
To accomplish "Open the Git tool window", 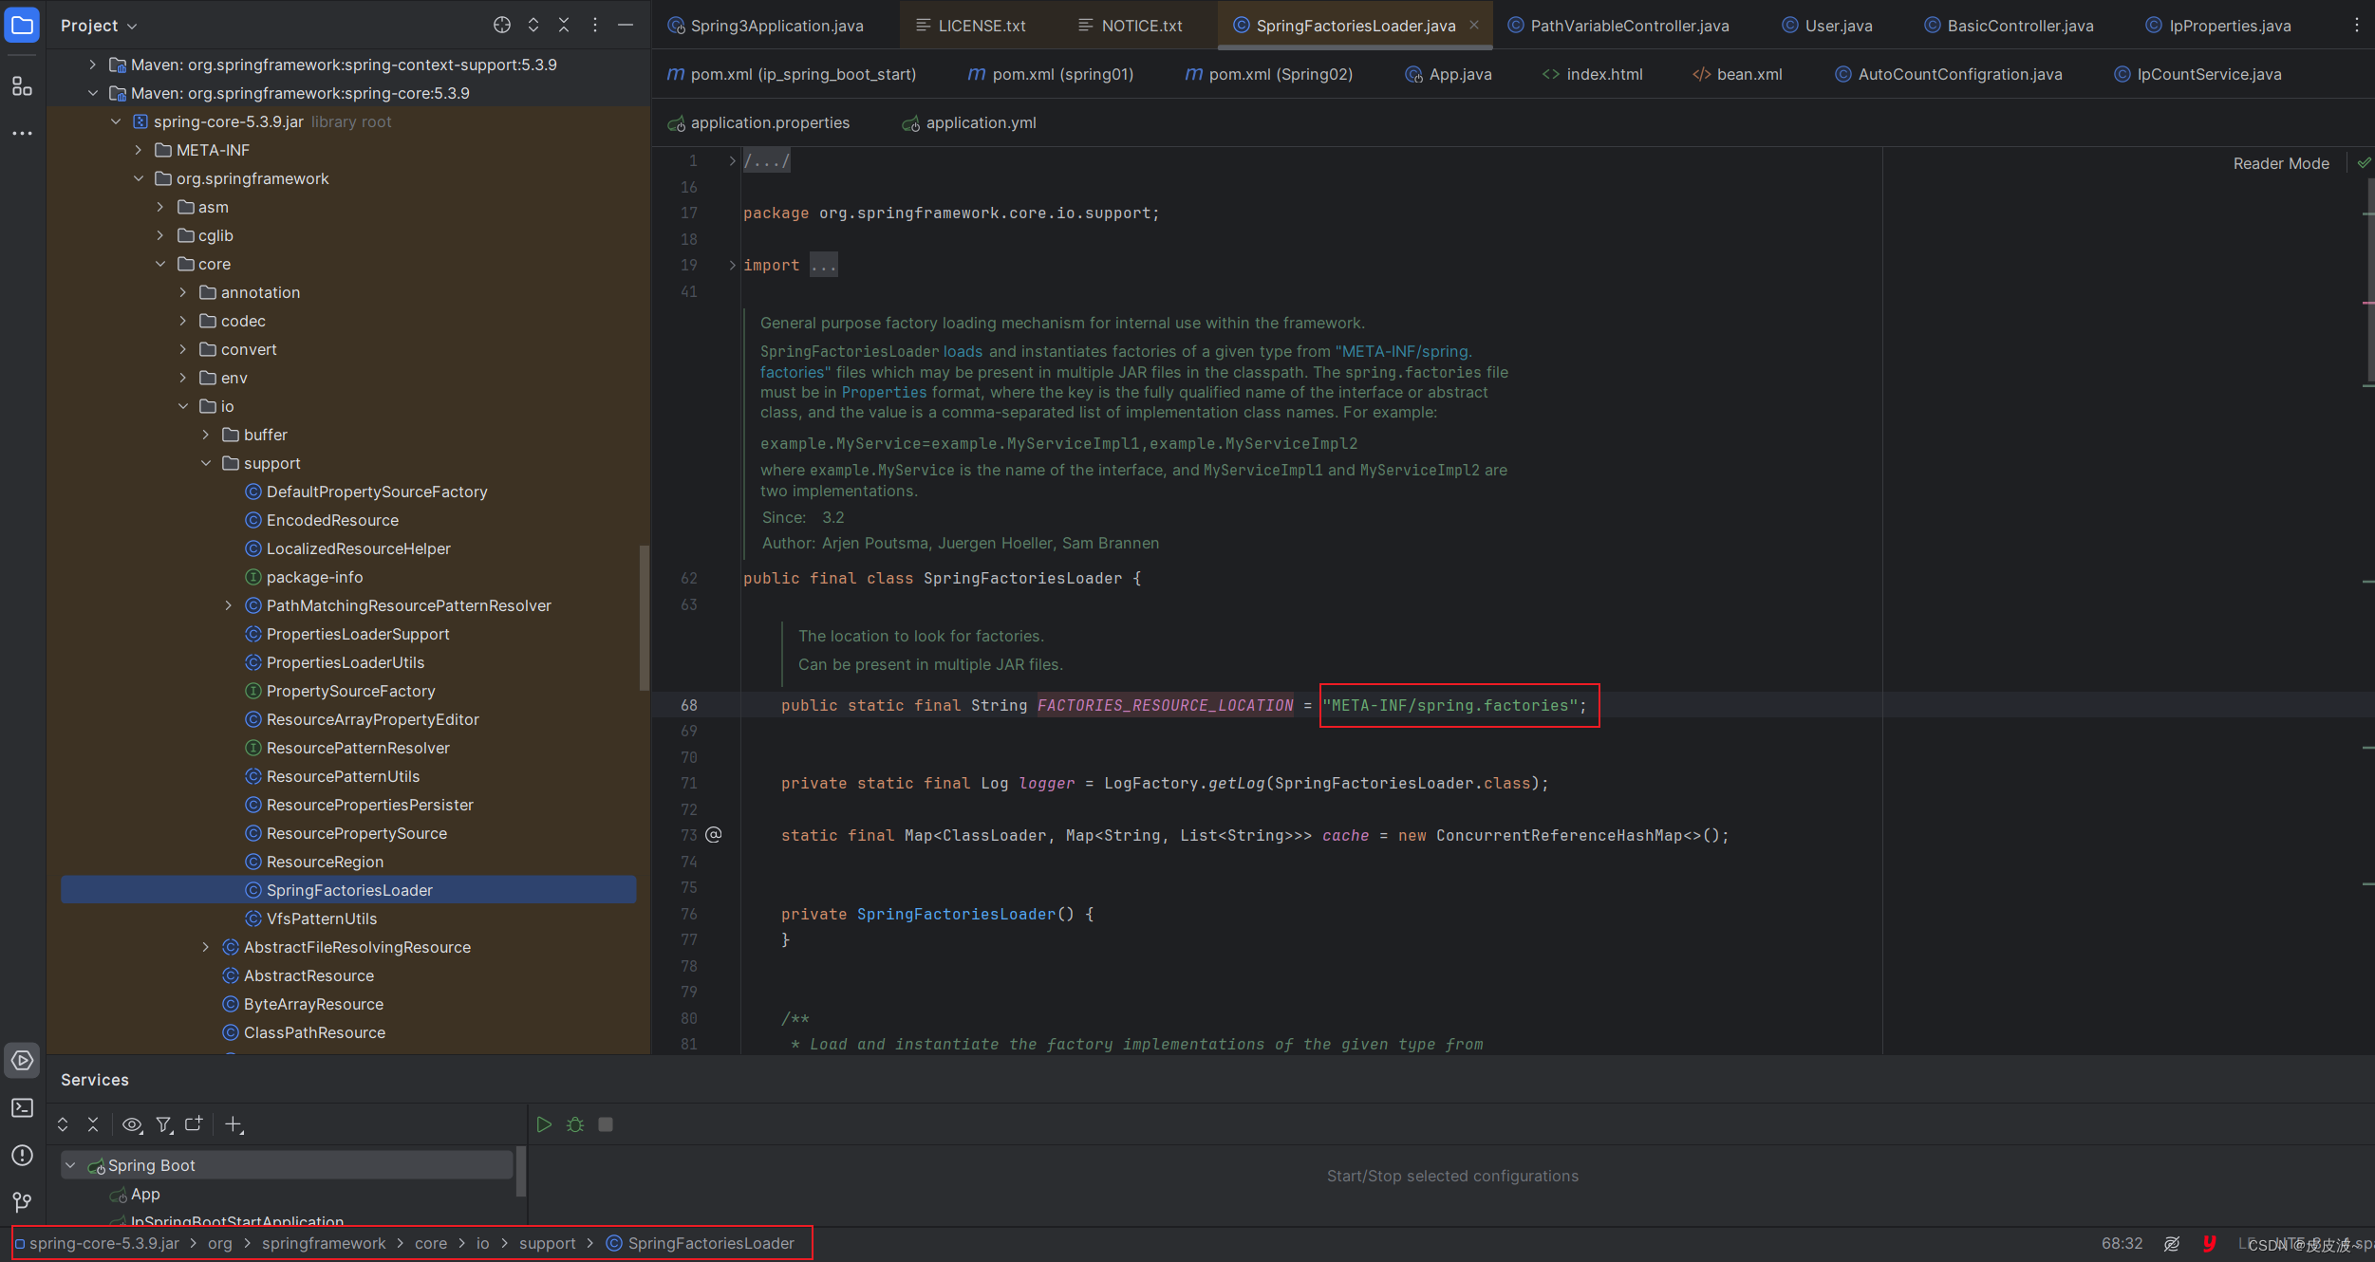I will (x=22, y=1202).
